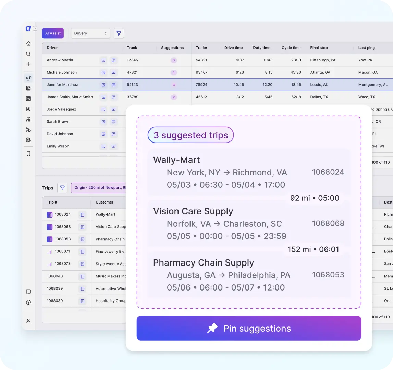Select the Jennifer Martinez driver row
This screenshot has width=393, height=370.
pyautogui.click(x=218, y=85)
